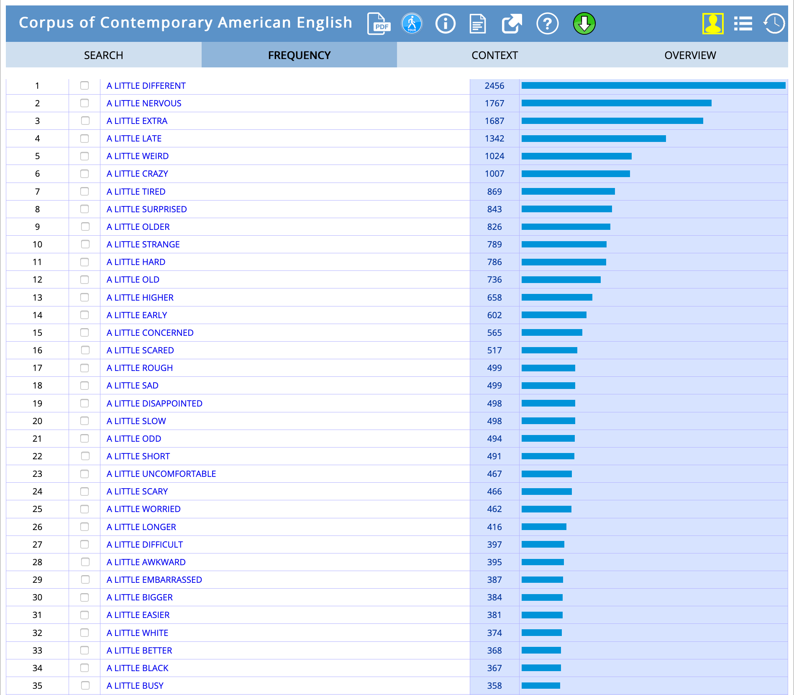Check the A LITTLE SURPRISED row checkbox
Image resolution: width=794 pixels, height=695 pixels.
pyautogui.click(x=85, y=209)
